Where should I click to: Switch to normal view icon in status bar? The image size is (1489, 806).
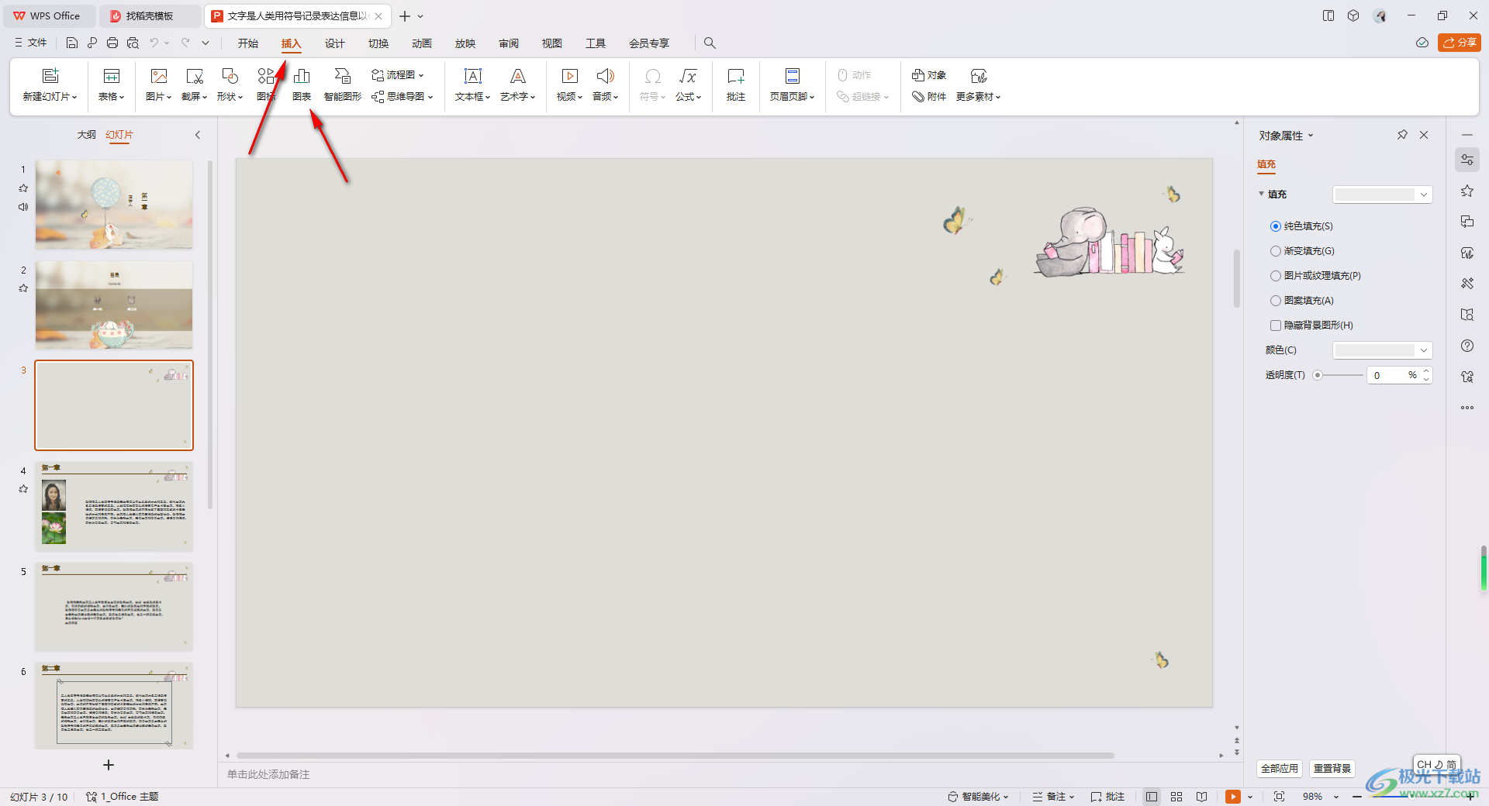(x=1152, y=797)
